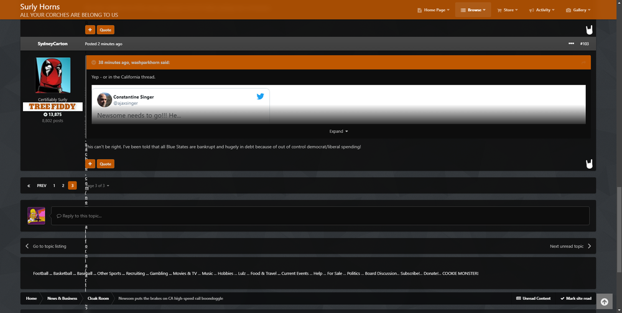622x313 pixels.
Task: Click the Music forum link
Action: click(x=207, y=273)
